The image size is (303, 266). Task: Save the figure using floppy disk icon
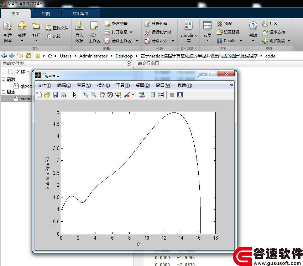pos(55,95)
